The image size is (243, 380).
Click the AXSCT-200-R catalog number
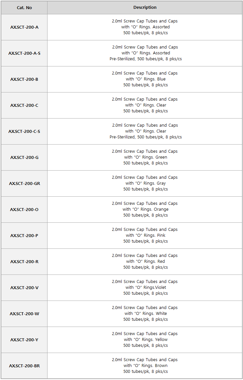[x=24, y=262]
